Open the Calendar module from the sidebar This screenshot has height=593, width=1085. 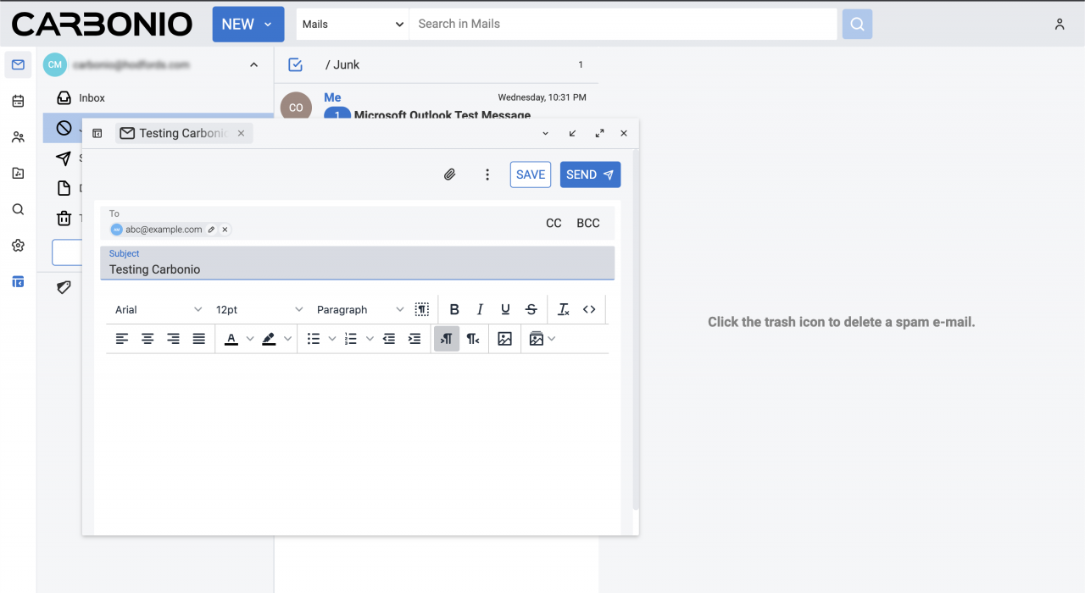[x=18, y=101]
